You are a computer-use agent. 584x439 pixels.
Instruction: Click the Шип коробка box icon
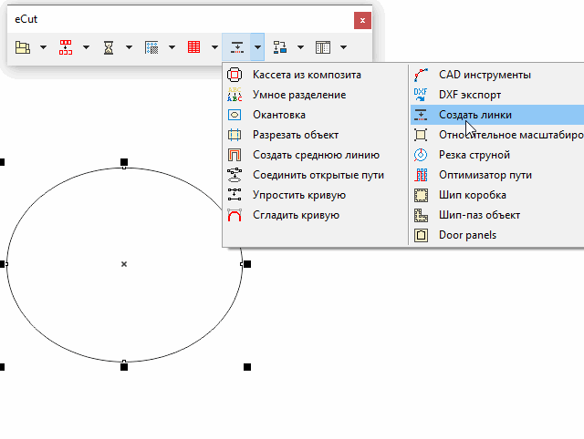pyautogui.click(x=421, y=195)
